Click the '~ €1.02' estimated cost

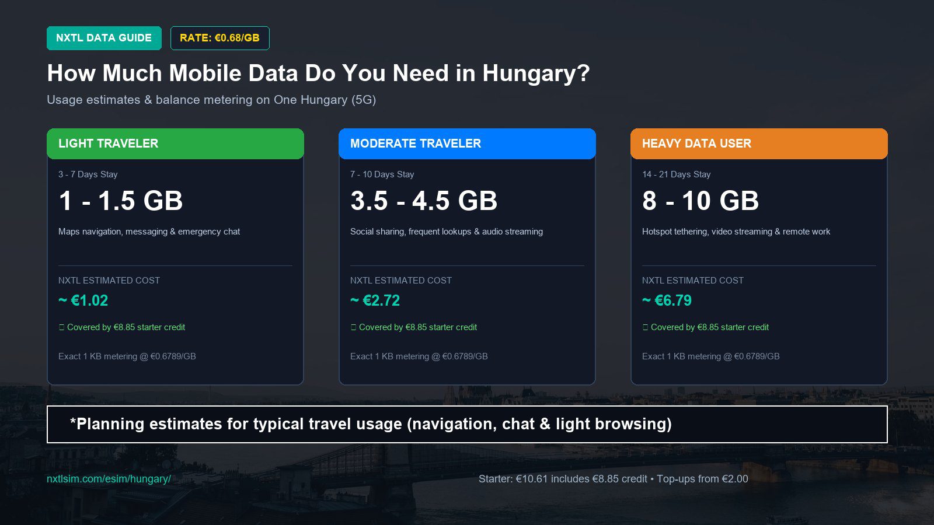tap(83, 300)
